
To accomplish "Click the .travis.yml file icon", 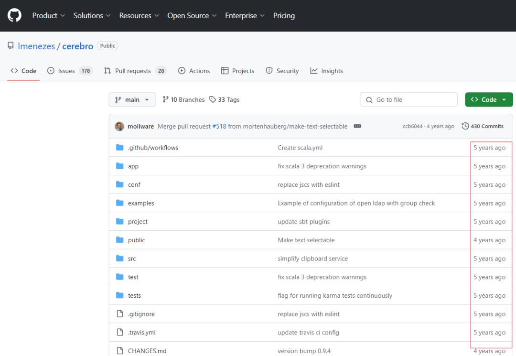I will (120, 332).
